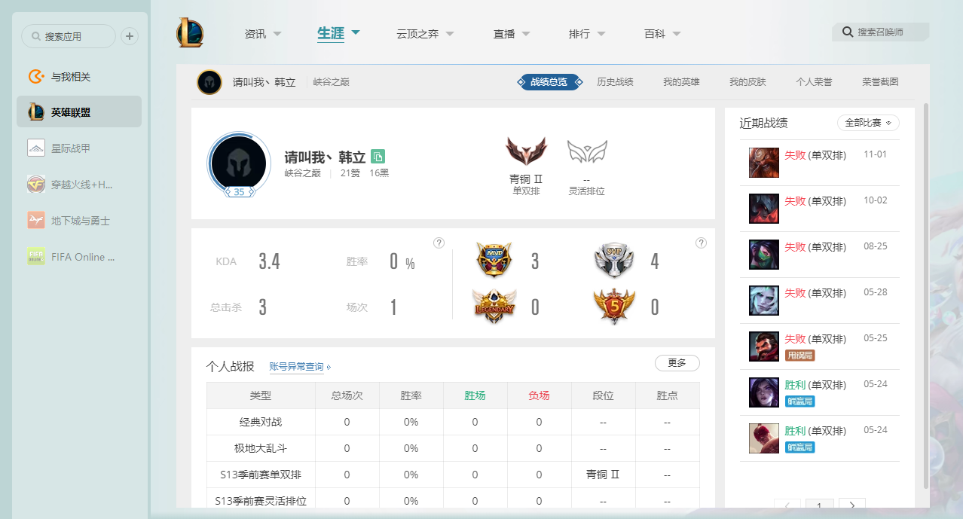
Task: Open the 11-01 match champion thumbnail
Action: tap(764, 163)
